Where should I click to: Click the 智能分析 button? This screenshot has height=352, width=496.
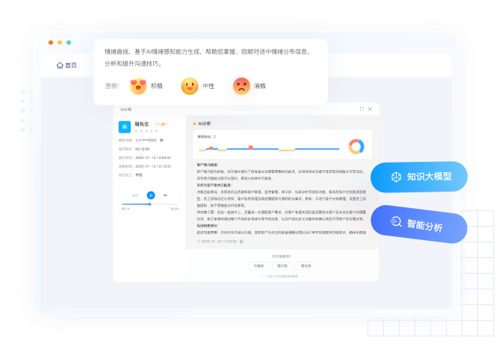(420, 223)
